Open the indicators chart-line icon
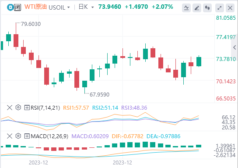The image size is (238, 168). (186, 8)
